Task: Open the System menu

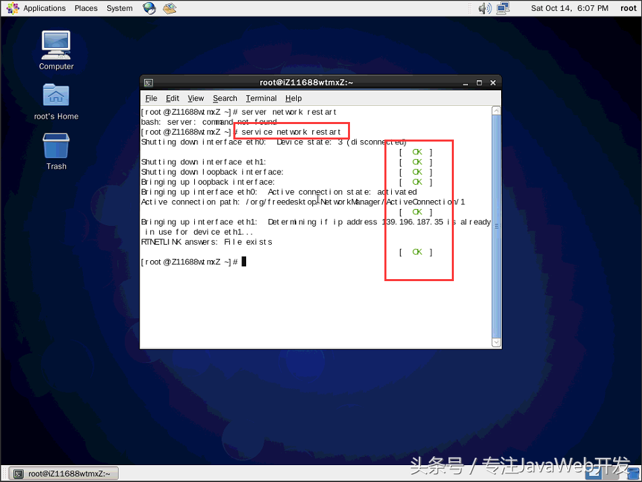Action: point(119,8)
